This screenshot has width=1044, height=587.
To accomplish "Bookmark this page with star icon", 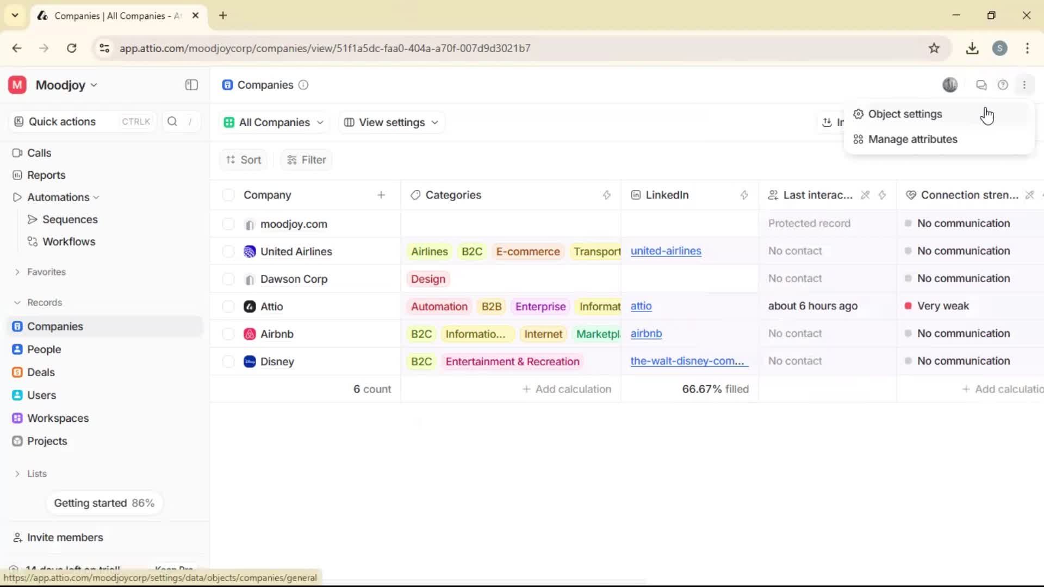I will 934,48.
